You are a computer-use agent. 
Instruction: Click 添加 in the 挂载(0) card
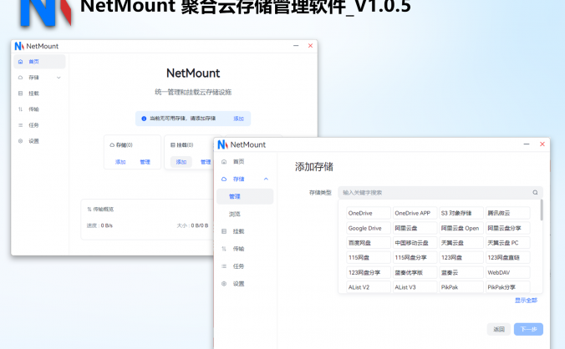tap(181, 162)
